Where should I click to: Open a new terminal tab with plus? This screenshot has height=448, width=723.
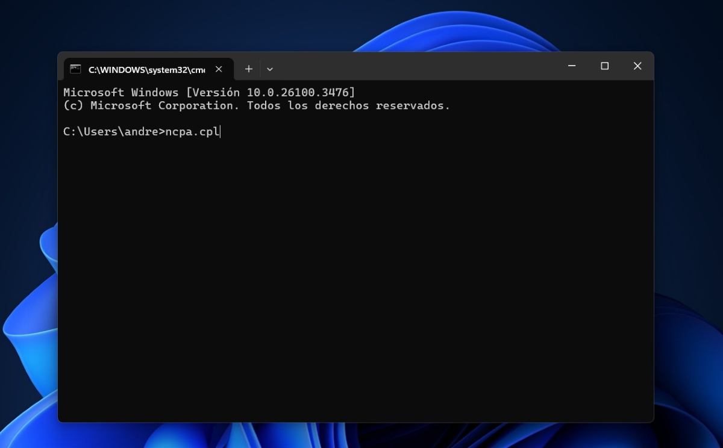click(x=248, y=69)
